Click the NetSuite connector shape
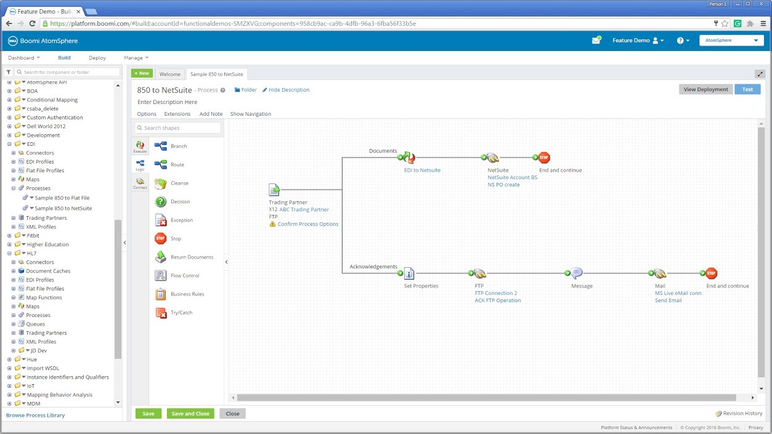 click(x=493, y=158)
